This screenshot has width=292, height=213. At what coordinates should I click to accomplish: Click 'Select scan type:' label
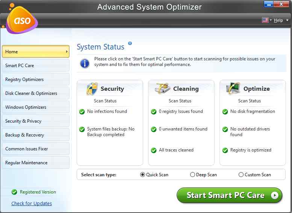coord(99,175)
